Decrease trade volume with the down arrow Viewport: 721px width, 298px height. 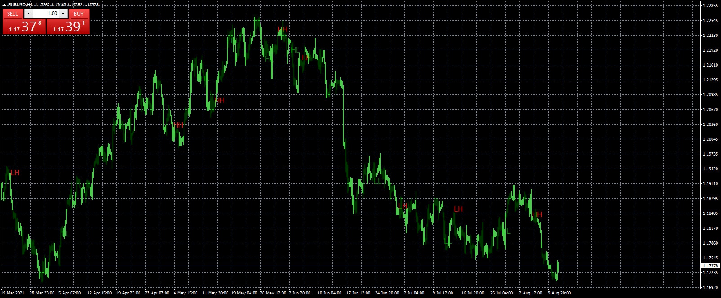tap(28, 13)
